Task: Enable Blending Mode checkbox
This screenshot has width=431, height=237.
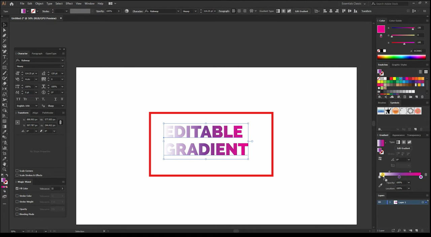Action: [x=17, y=214]
